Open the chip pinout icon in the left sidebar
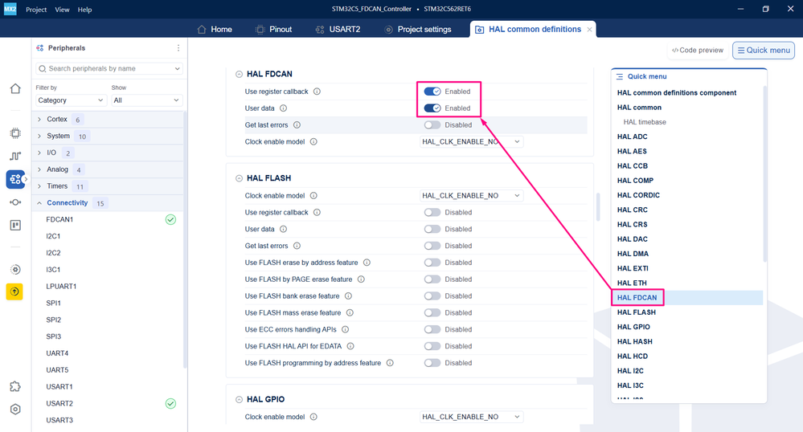Screen dimensions: 803x432 point(15,133)
